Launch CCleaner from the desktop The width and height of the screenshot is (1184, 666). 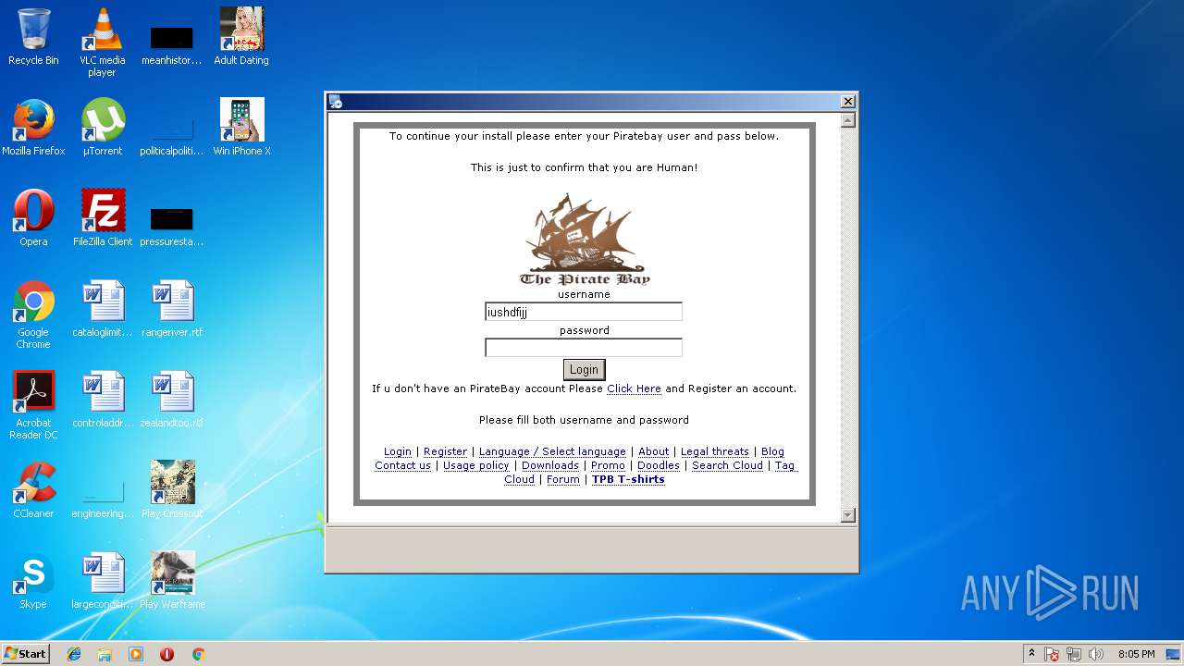[33, 490]
